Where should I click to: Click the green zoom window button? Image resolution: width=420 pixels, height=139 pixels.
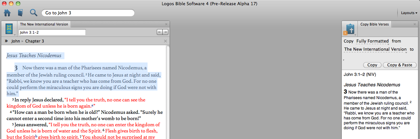point(18,4)
